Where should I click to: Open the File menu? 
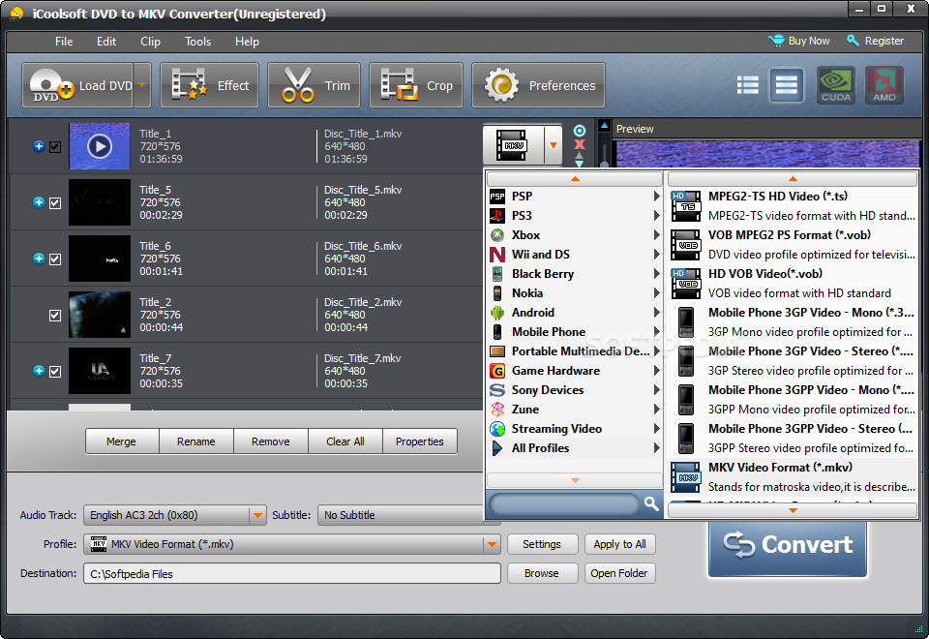64,42
